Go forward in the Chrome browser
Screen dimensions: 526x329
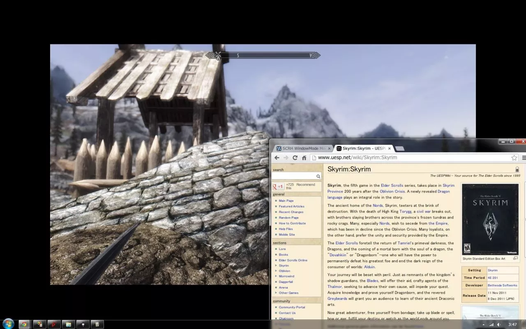(286, 158)
